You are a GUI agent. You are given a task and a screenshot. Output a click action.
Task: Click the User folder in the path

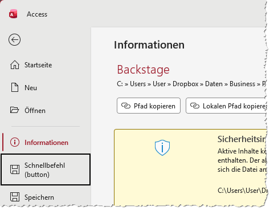point(159,84)
